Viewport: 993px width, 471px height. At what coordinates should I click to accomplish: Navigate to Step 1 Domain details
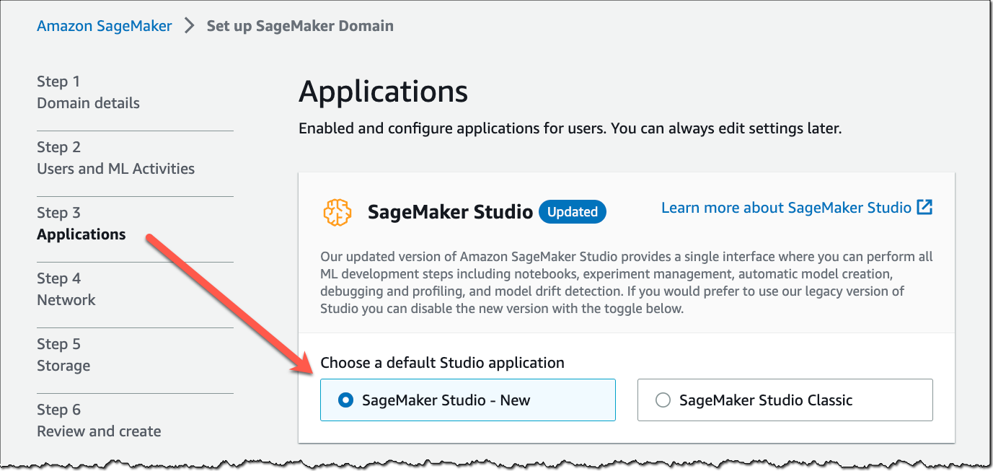point(88,92)
